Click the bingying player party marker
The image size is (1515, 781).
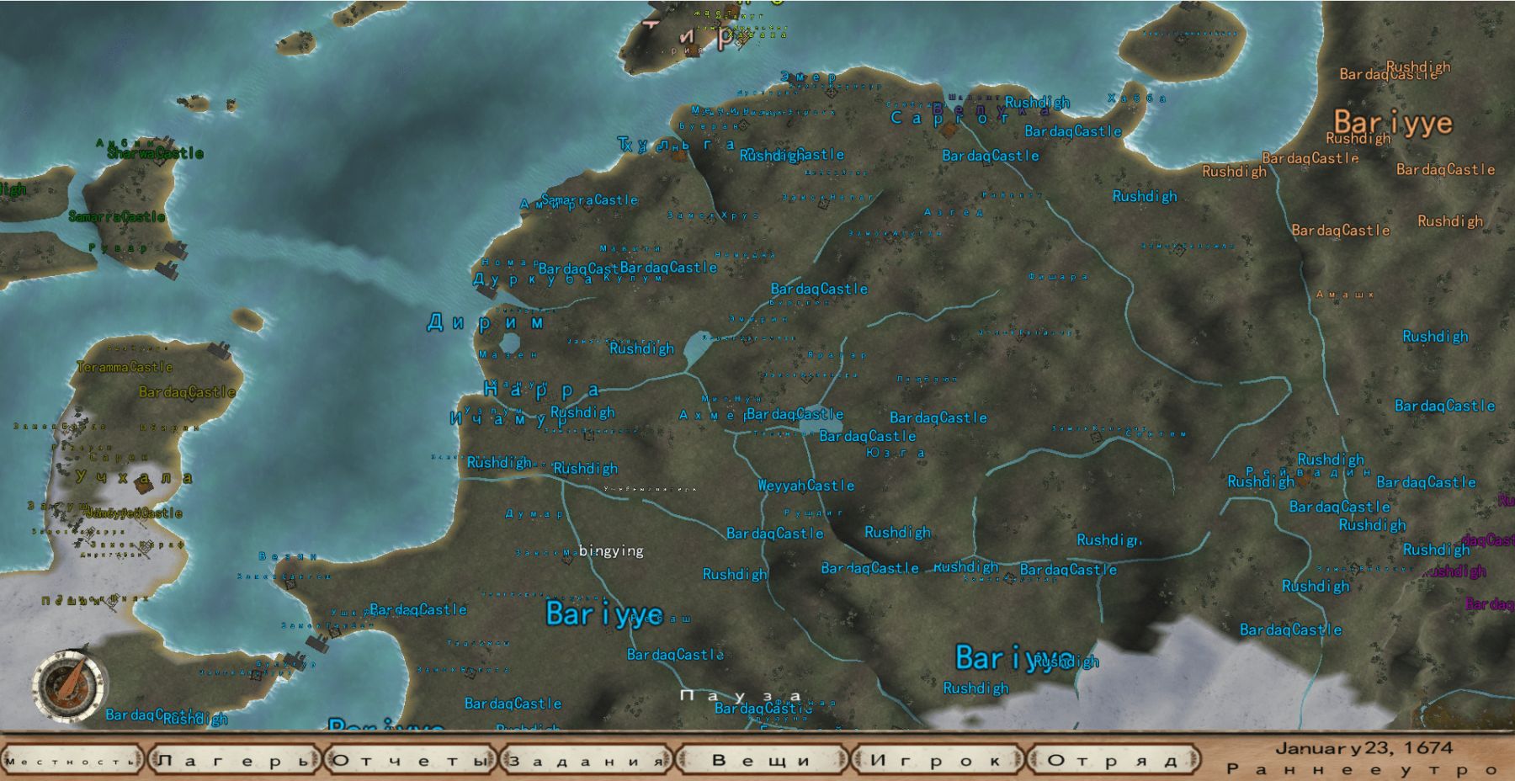(x=611, y=551)
